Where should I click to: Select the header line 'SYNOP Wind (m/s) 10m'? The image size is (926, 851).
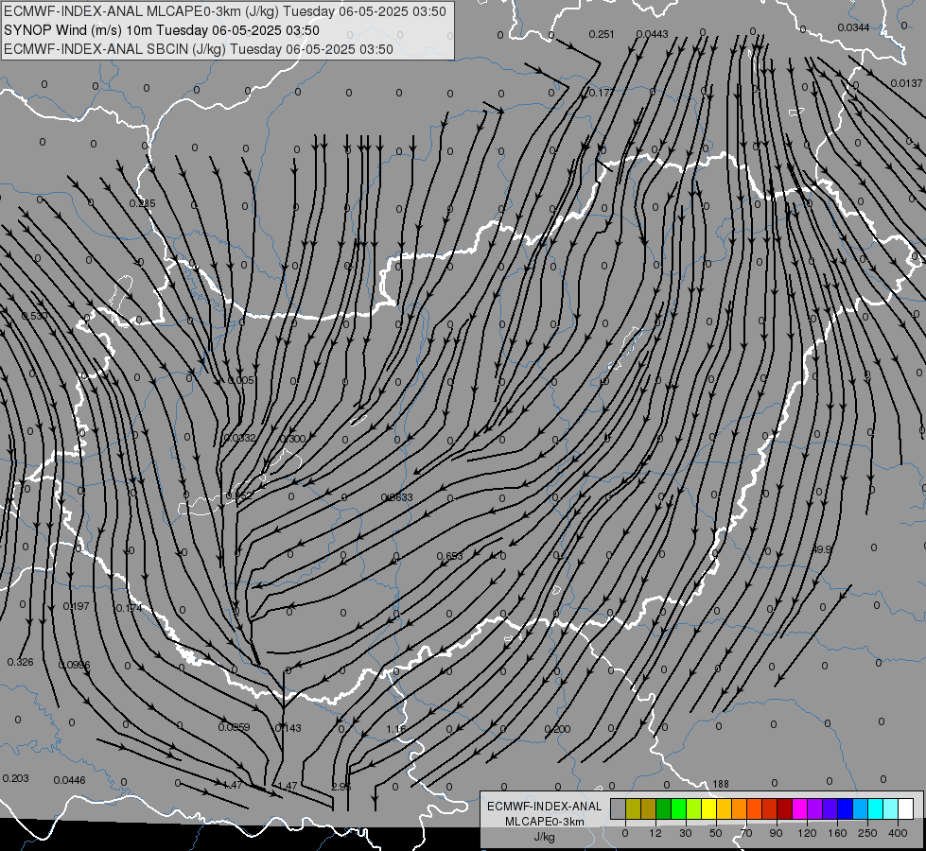pos(79,30)
